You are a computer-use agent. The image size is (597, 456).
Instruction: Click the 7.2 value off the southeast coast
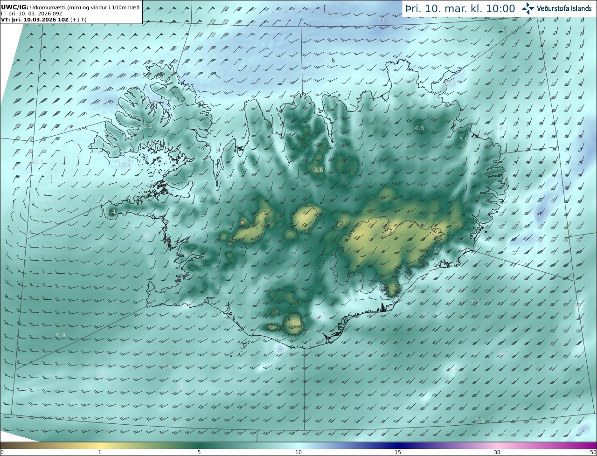coord(475,303)
